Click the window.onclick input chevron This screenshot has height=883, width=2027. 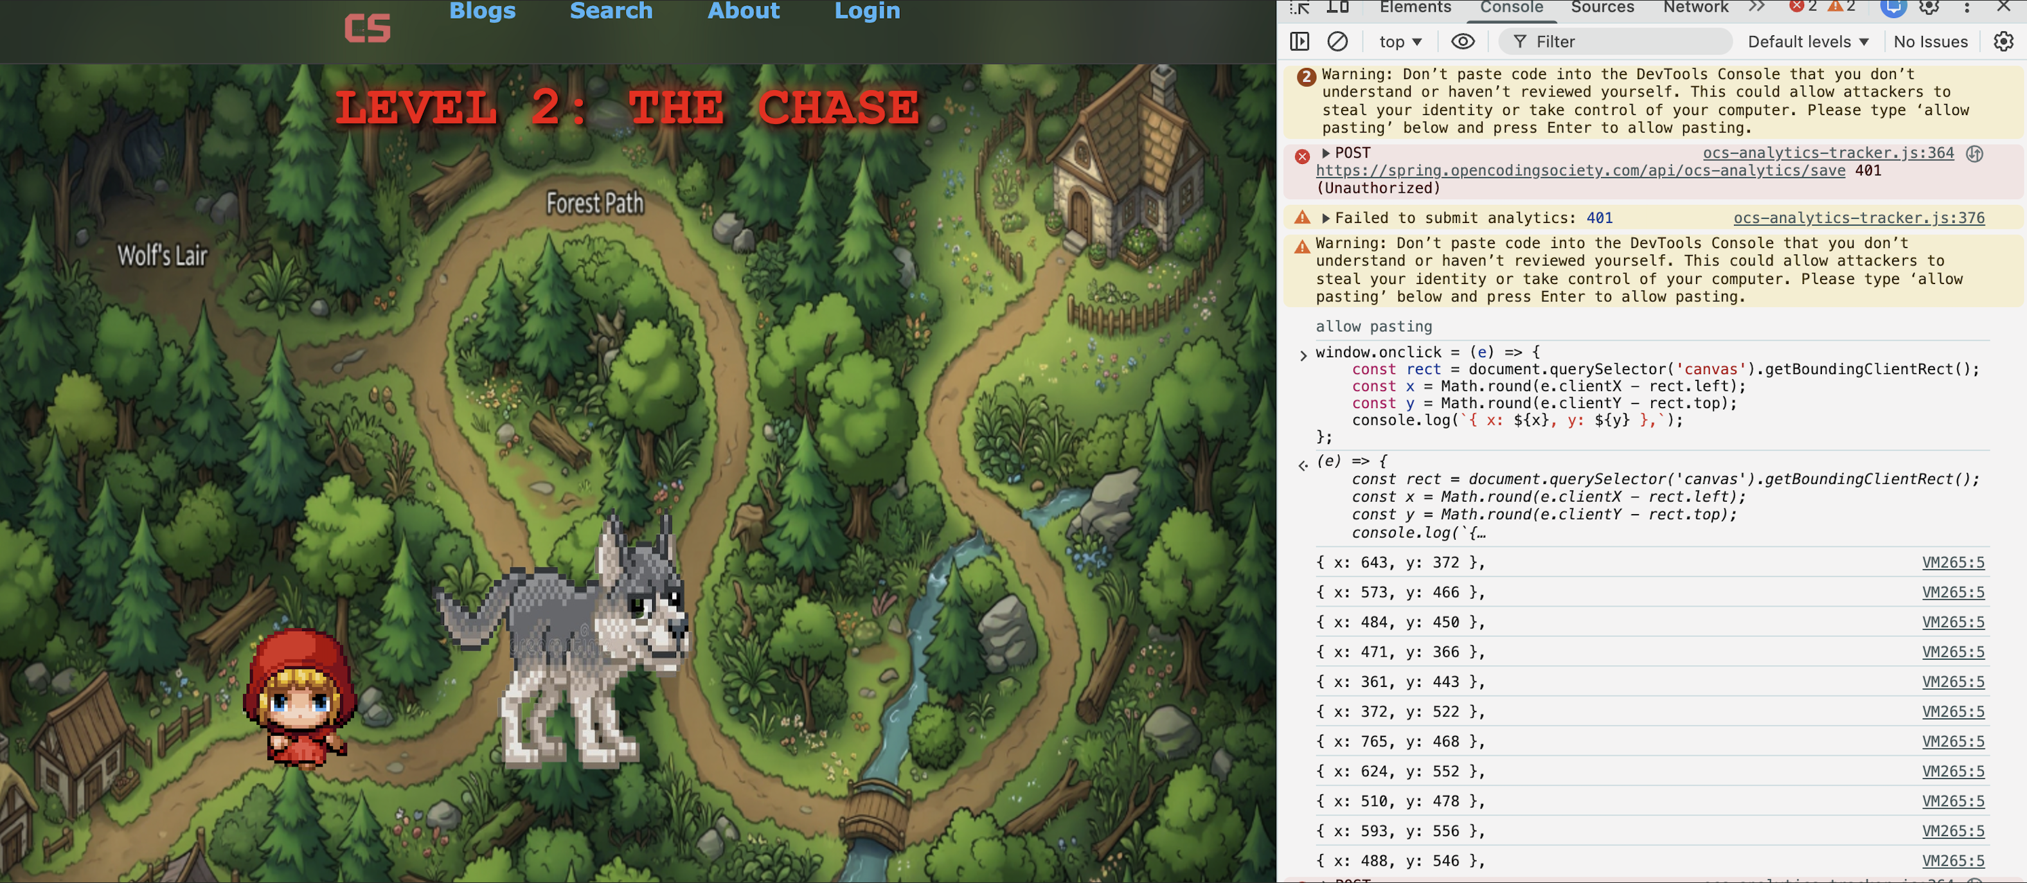[x=1303, y=356]
